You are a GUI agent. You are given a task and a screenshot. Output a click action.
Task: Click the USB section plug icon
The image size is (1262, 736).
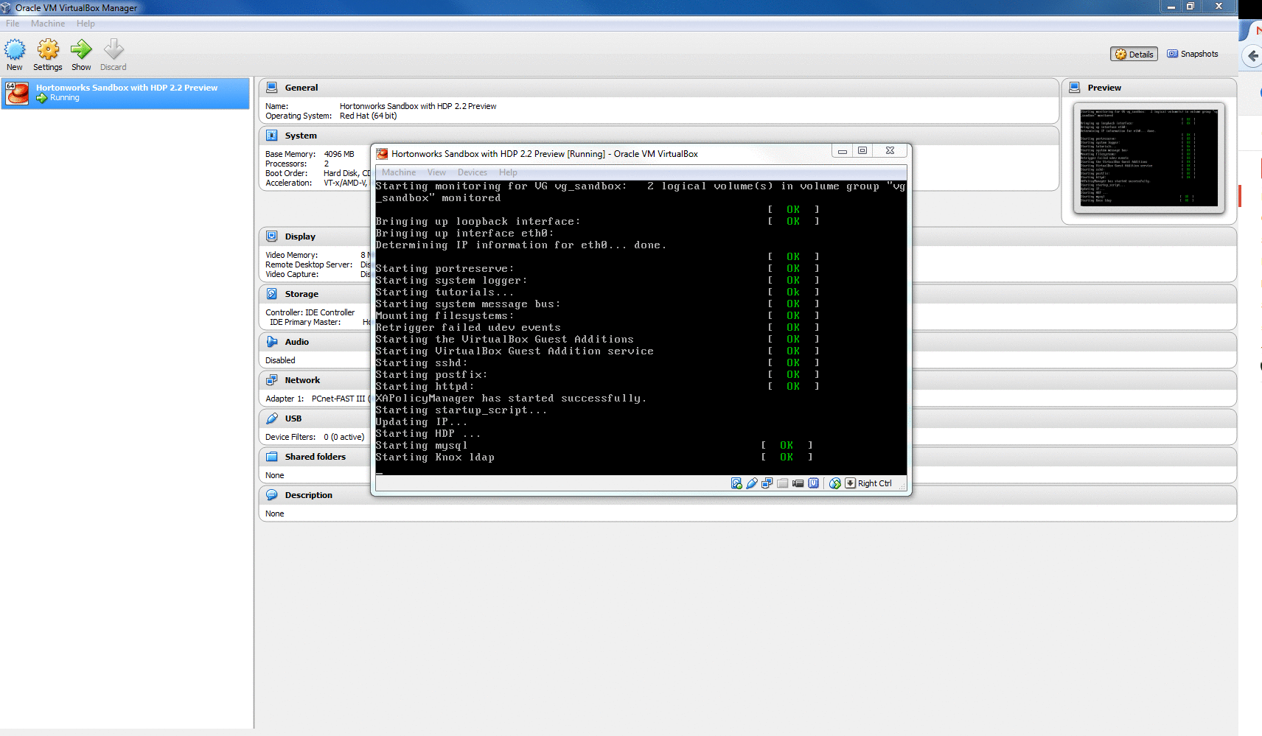pyautogui.click(x=271, y=418)
